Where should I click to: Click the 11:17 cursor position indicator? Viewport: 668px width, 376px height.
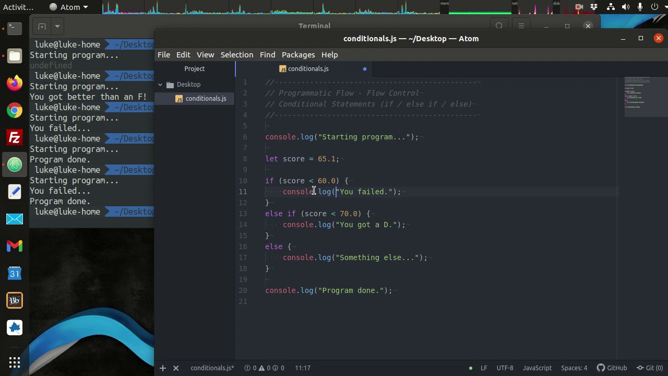[303, 368]
